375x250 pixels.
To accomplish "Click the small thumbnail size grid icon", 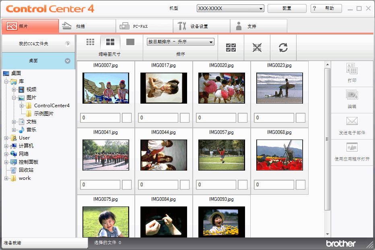I will [x=90, y=42].
